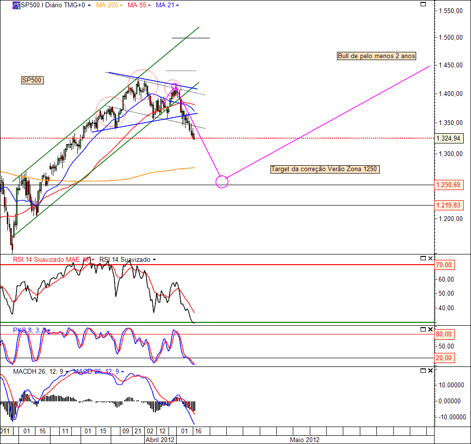This screenshot has width=471, height=444.
Task: Maximize the PKS stochastic panel
Action: coord(423,330)
